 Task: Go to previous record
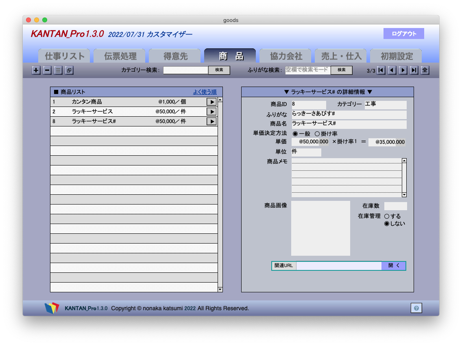tap(392, 70)
